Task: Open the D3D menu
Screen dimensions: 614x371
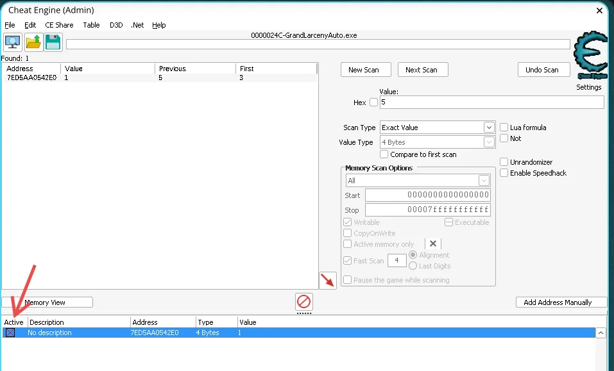Action: (116, 25)
